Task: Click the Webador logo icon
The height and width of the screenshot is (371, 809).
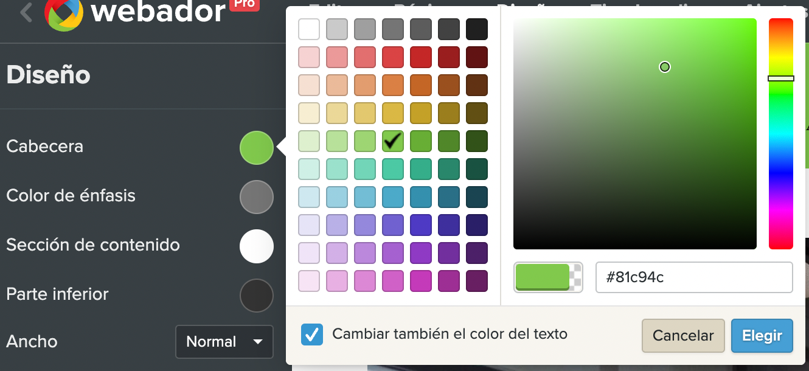Action: 64,13
